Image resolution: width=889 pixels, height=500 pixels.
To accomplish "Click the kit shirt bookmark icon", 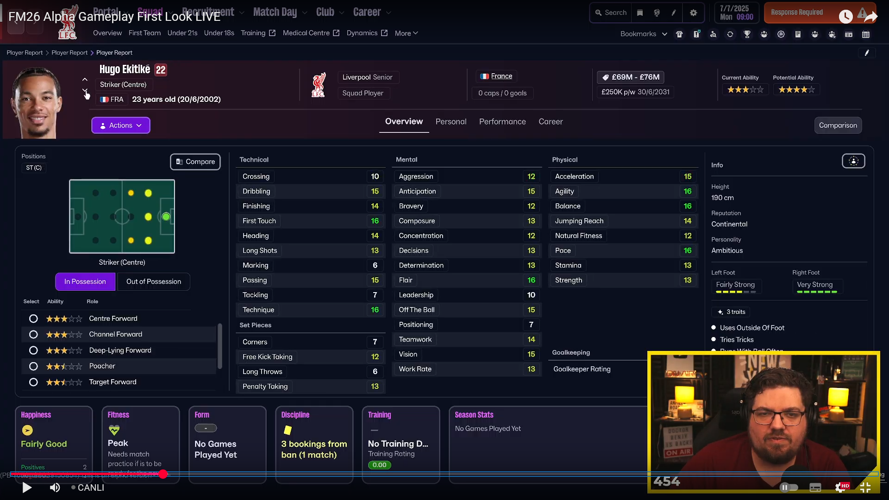I will [x=679, y=34].
